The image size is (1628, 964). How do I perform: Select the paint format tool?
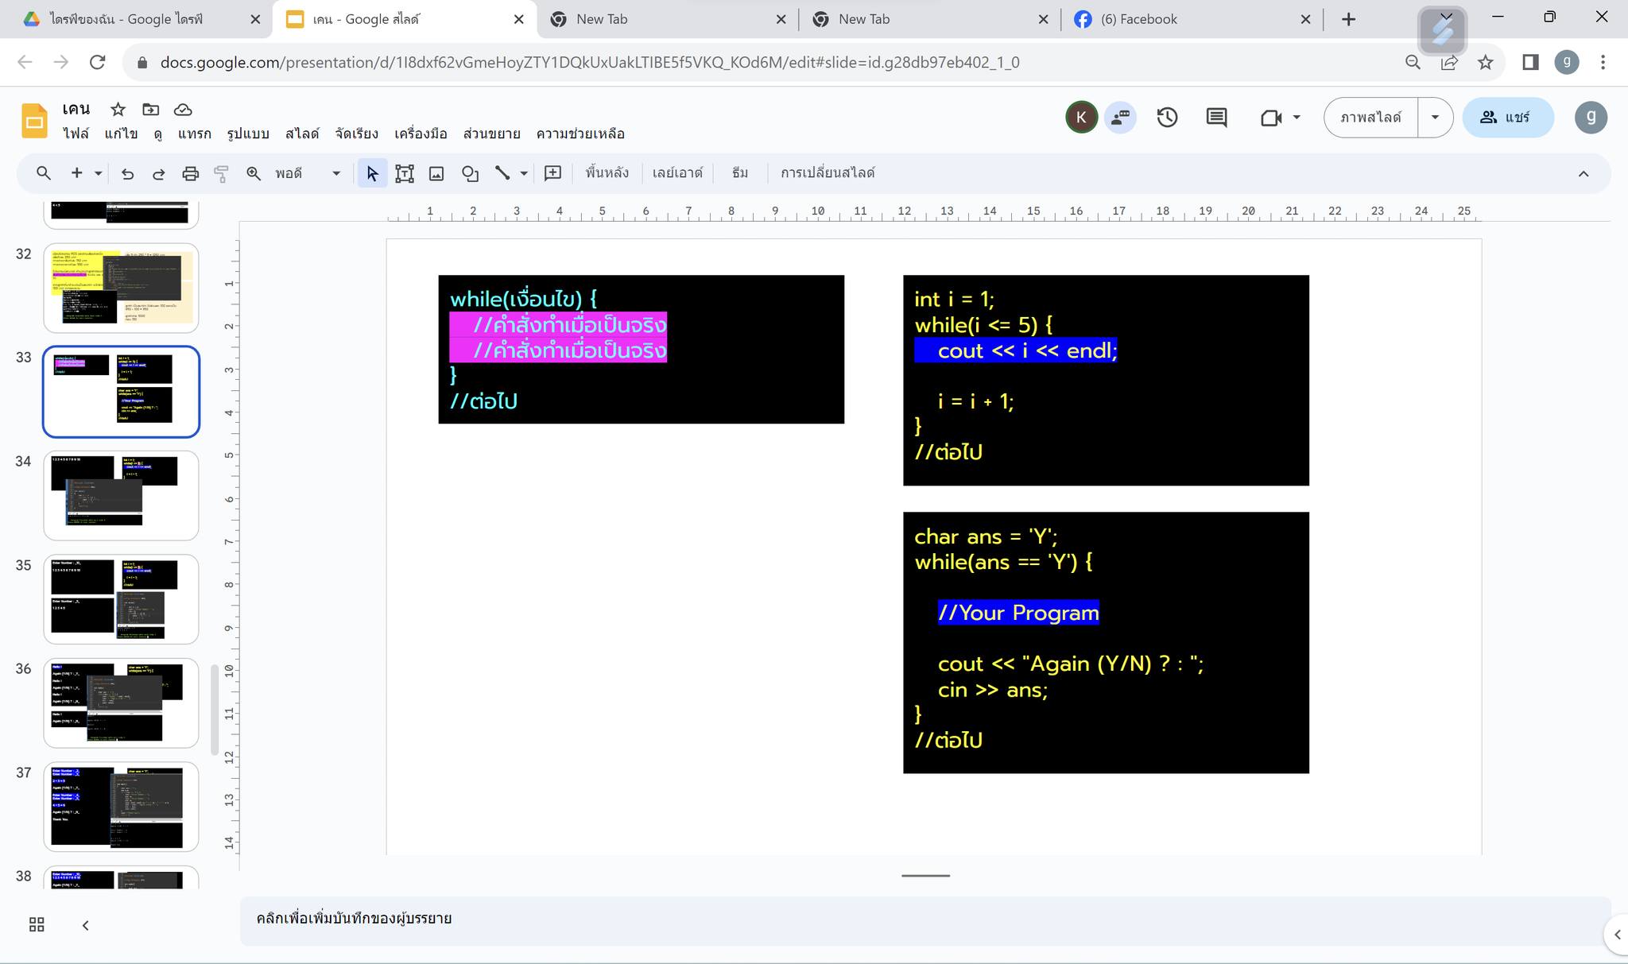point(222,173)
